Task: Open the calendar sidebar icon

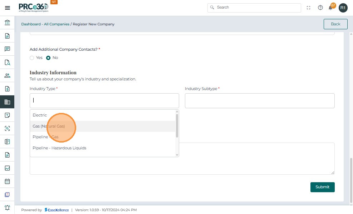Action: click(7, 181)
